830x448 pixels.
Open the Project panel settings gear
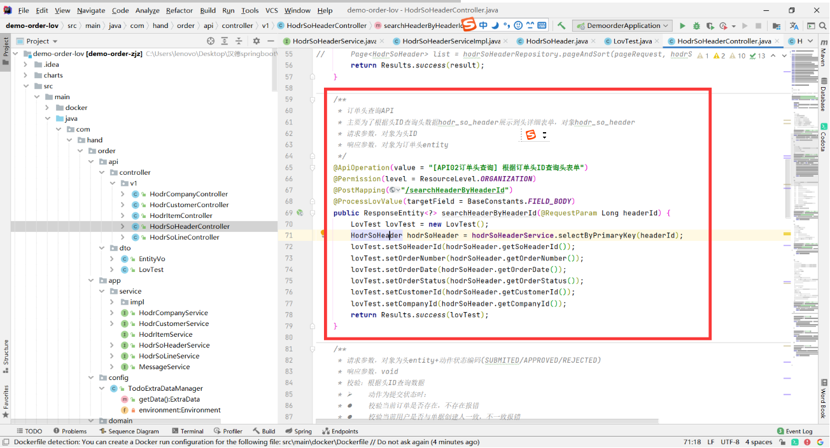point(257,41)
